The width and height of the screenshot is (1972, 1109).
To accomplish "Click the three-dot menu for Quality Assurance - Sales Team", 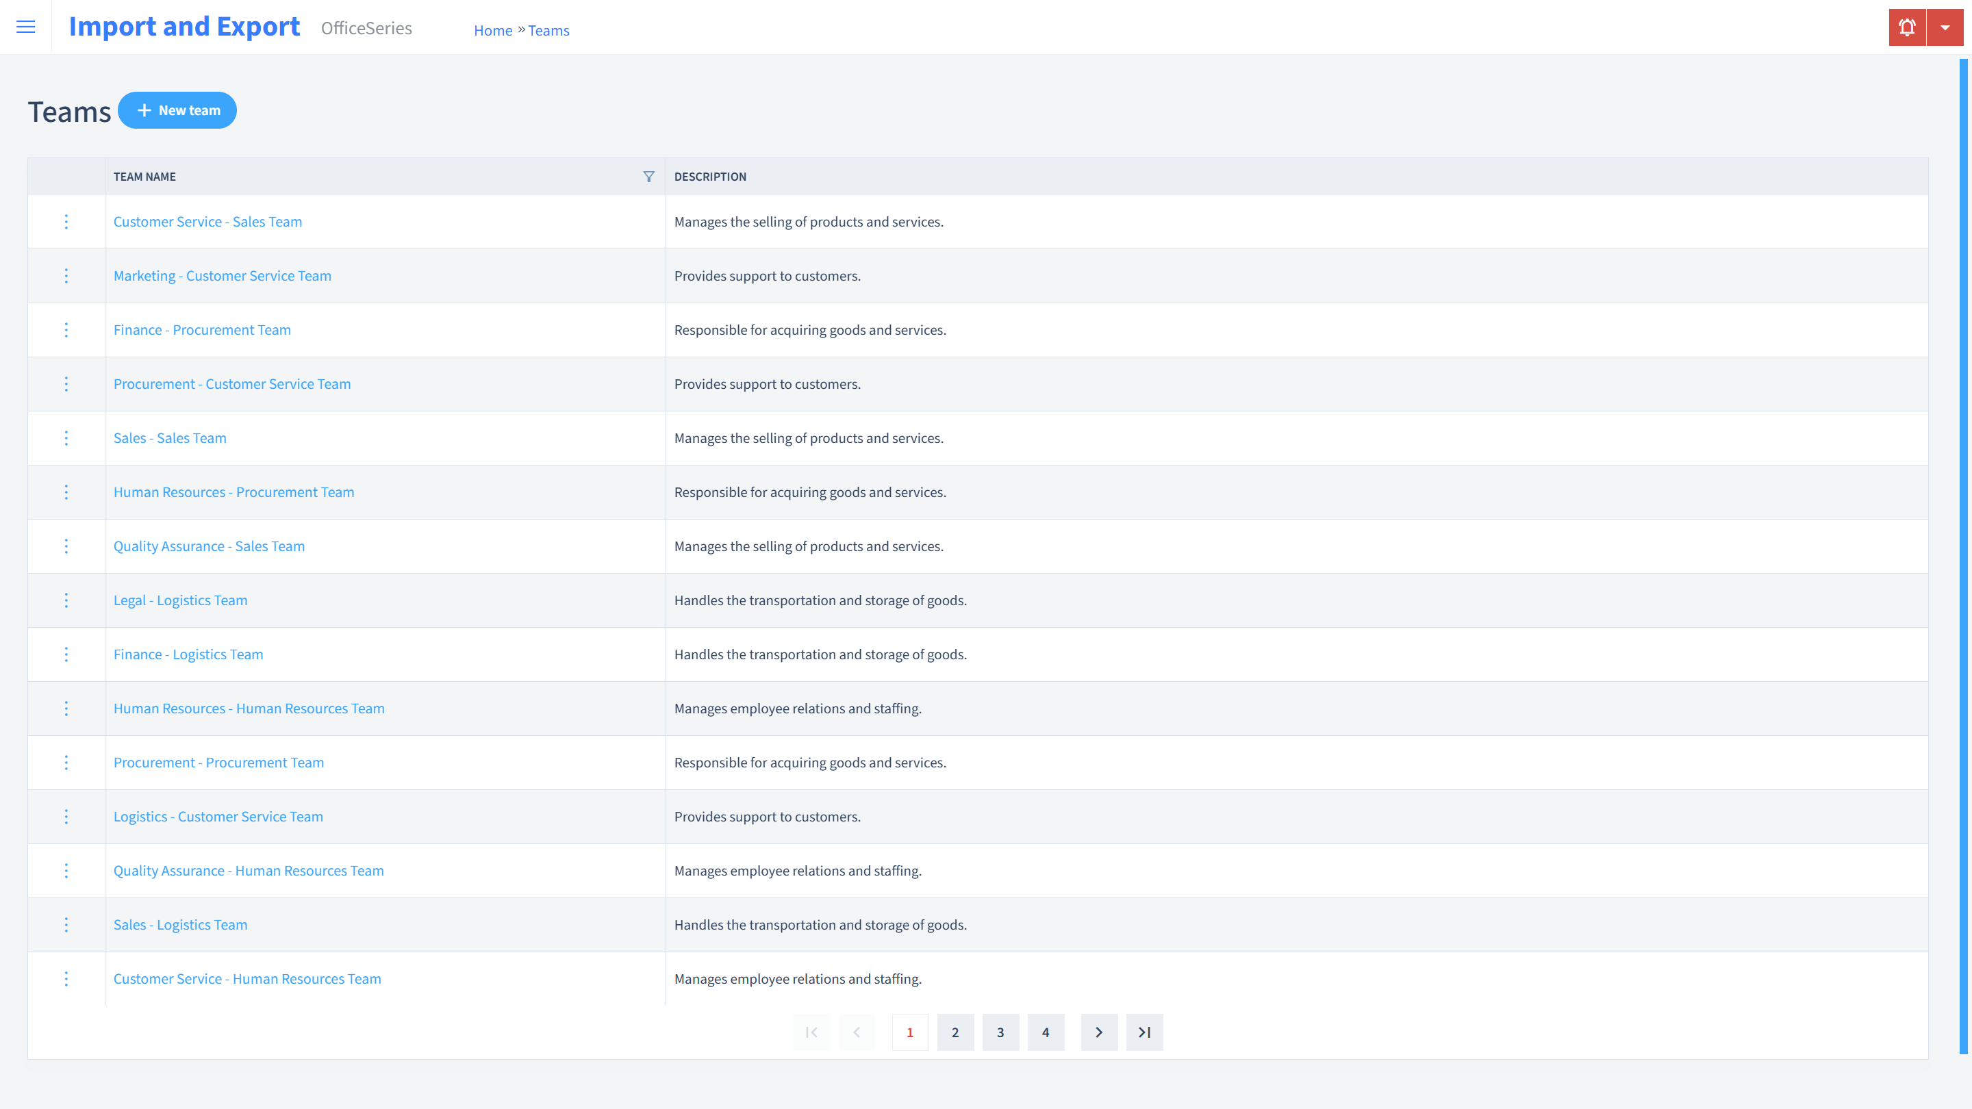I will pyautogui.click(x=65, y=546).
